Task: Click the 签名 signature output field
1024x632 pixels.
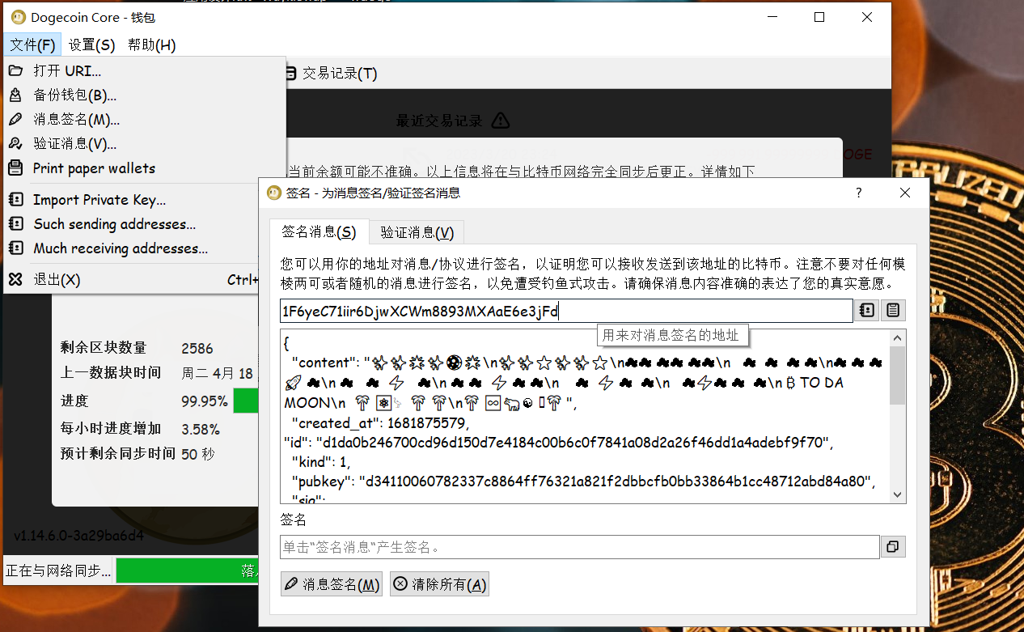Action: [579, 547]
